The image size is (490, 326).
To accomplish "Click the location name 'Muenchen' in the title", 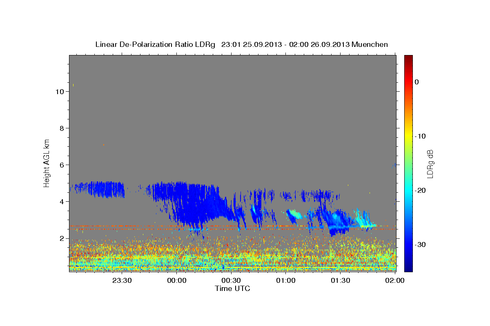I will click(370, 44).
